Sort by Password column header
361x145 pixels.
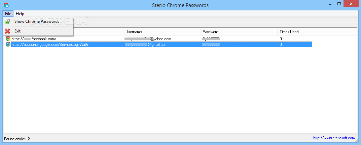click(x=239, y=32)
